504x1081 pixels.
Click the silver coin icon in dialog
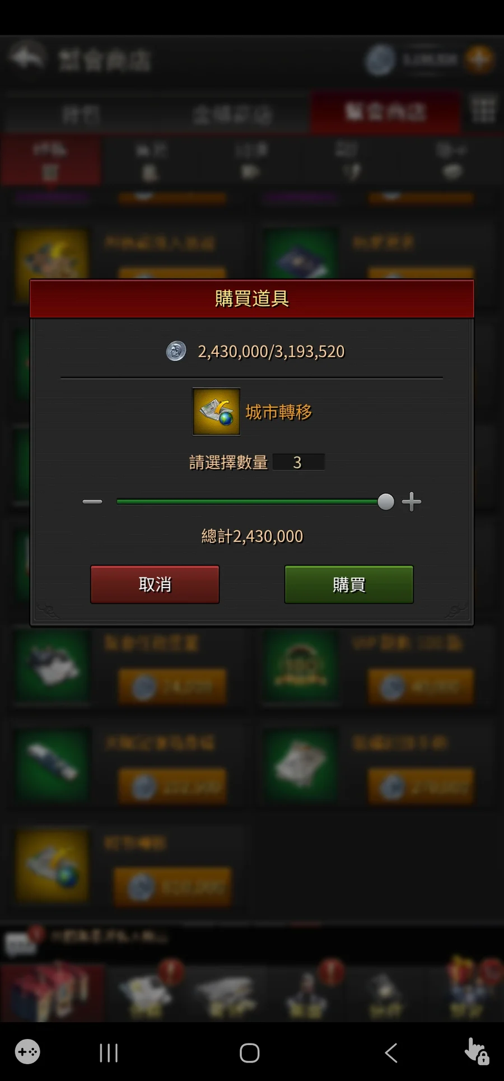point(176,351)
